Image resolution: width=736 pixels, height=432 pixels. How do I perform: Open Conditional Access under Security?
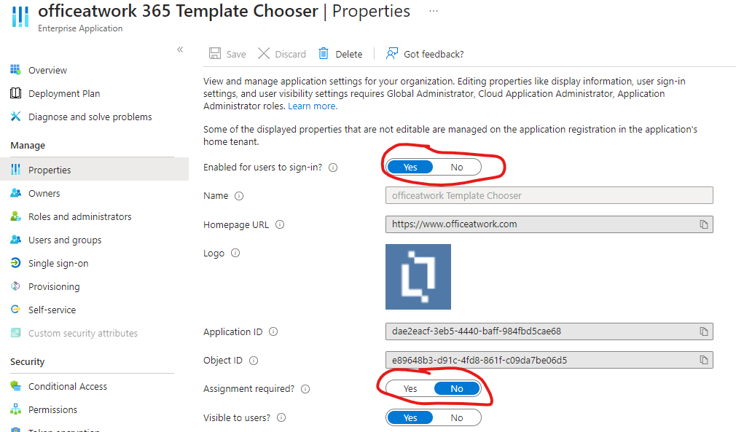68,387
